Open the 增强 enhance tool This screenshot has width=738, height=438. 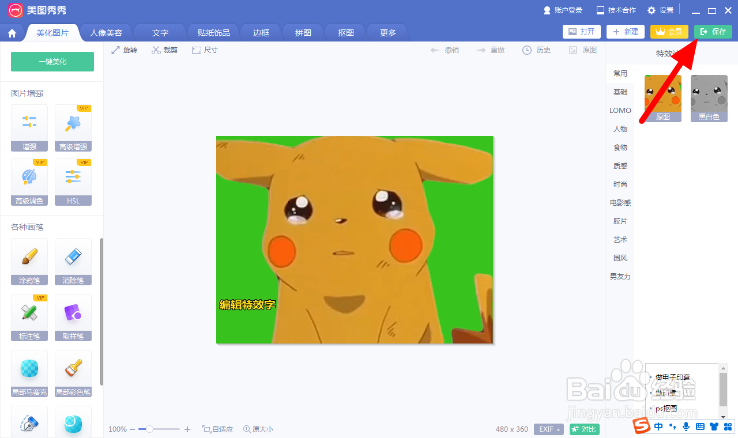pos(29,128)
